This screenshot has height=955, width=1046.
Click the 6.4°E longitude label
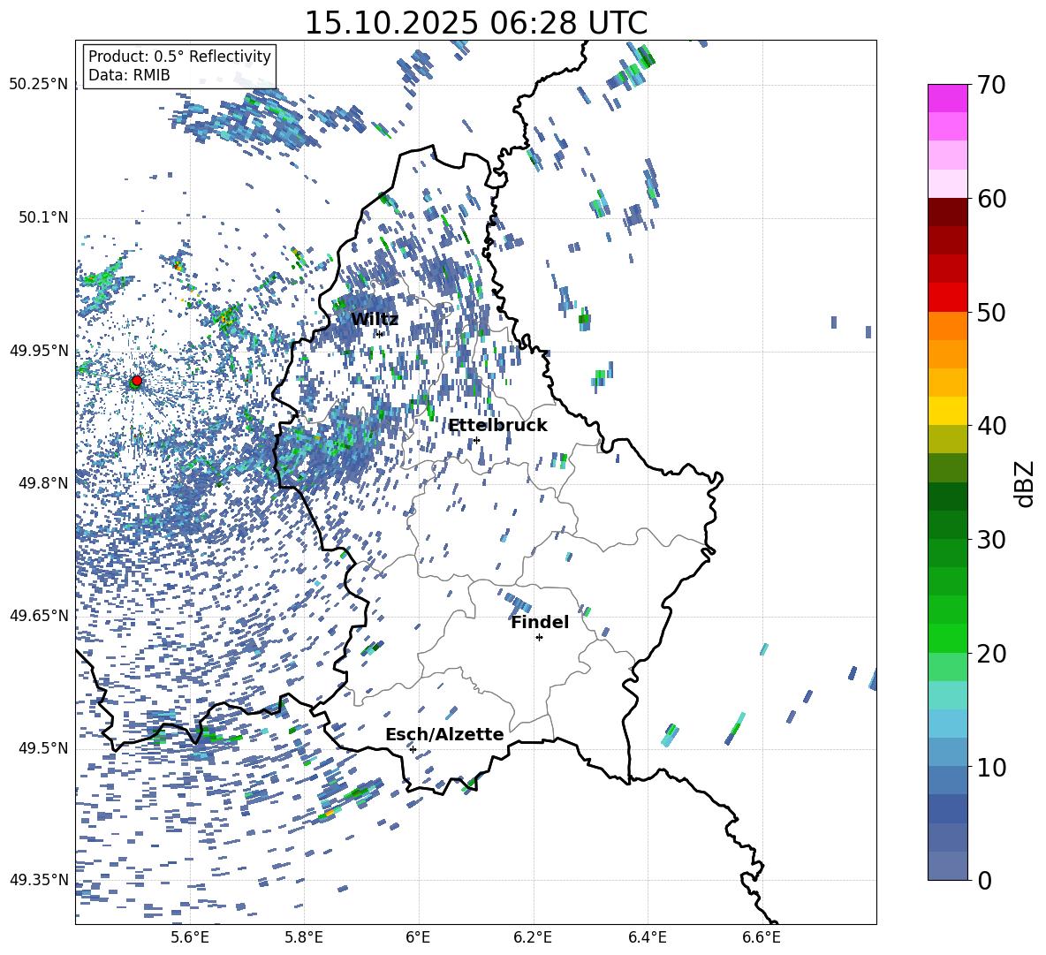648,937
